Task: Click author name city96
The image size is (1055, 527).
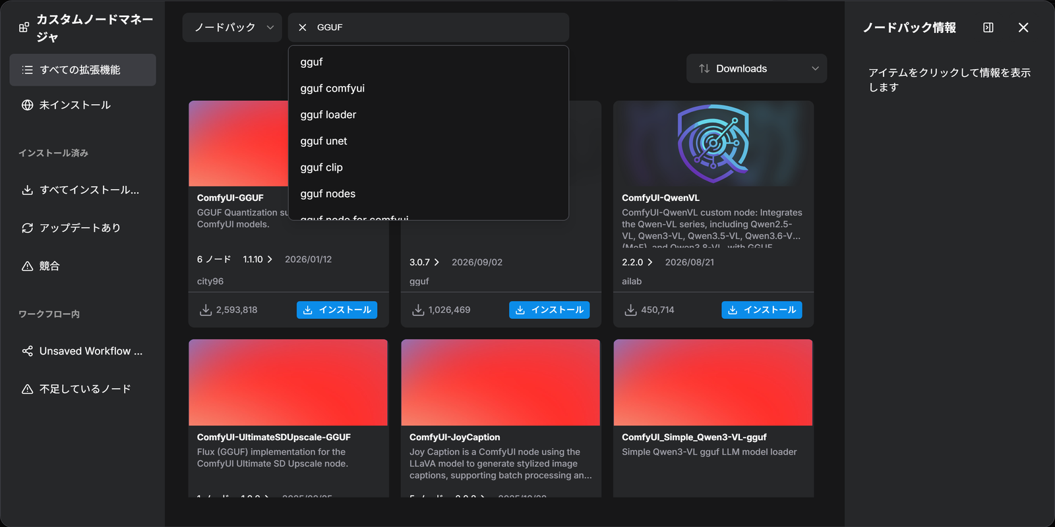Action: pos(210,281)
